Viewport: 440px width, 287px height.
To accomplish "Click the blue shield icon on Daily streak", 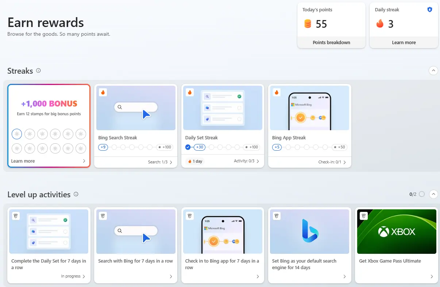I will 429,10.
